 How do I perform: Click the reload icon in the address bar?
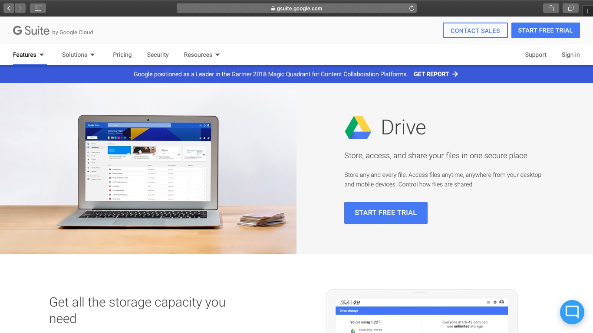point(411,8)
